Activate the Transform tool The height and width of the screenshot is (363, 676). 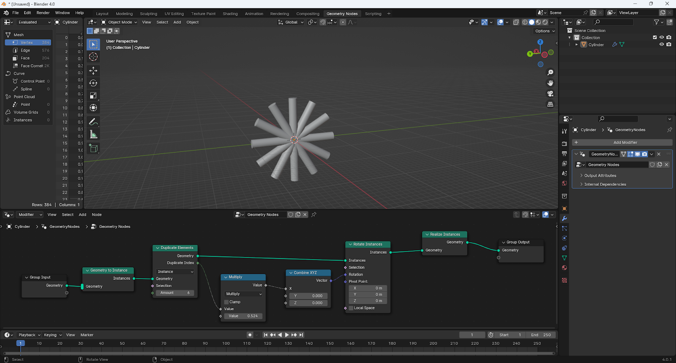tap(93, 108)
